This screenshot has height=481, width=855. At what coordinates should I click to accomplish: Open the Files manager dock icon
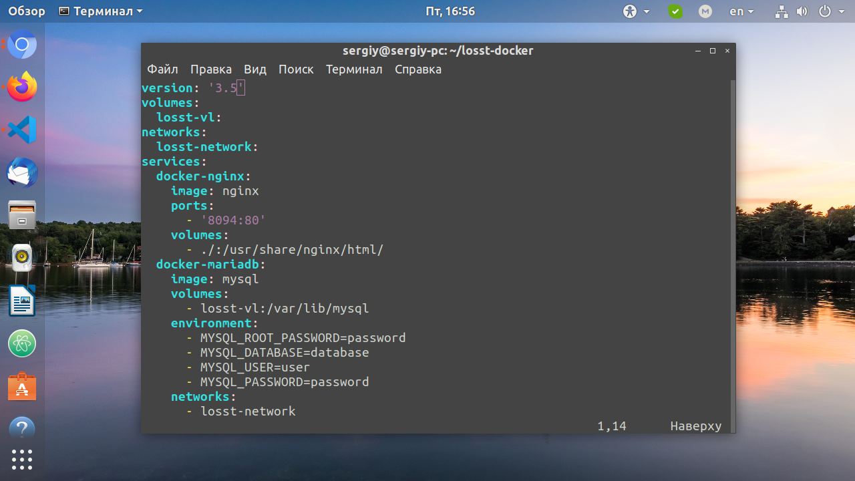click(22, 215)
